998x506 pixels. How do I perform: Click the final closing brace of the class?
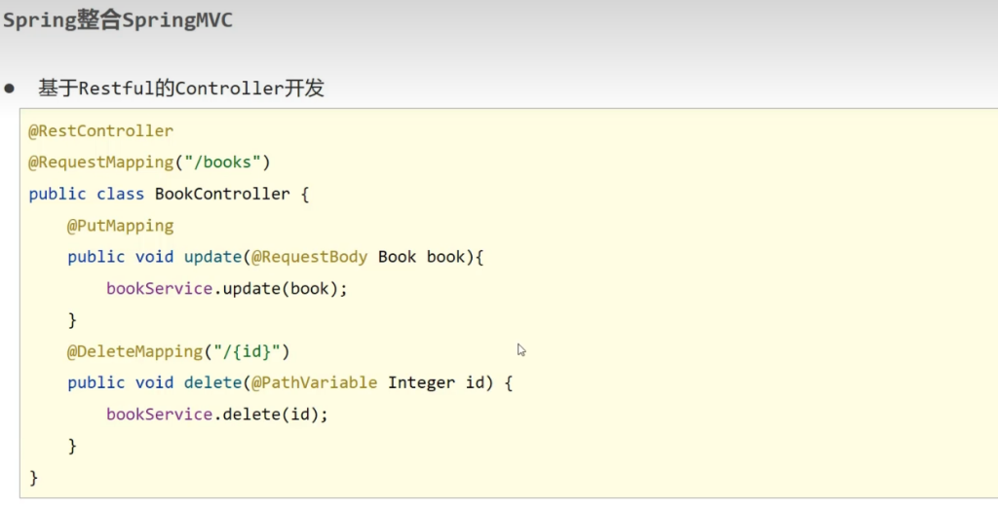(x=34, y=477)
